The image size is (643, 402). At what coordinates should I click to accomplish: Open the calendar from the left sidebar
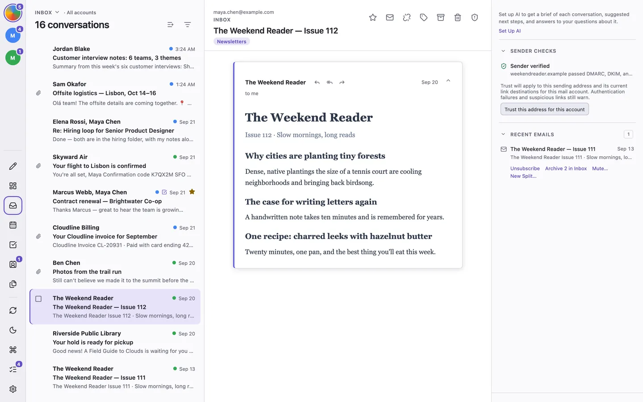[13, 225]
